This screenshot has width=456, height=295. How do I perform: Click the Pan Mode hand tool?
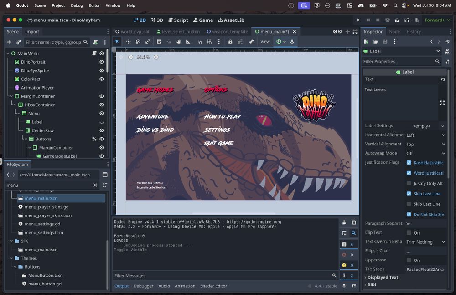pos(178,41)
